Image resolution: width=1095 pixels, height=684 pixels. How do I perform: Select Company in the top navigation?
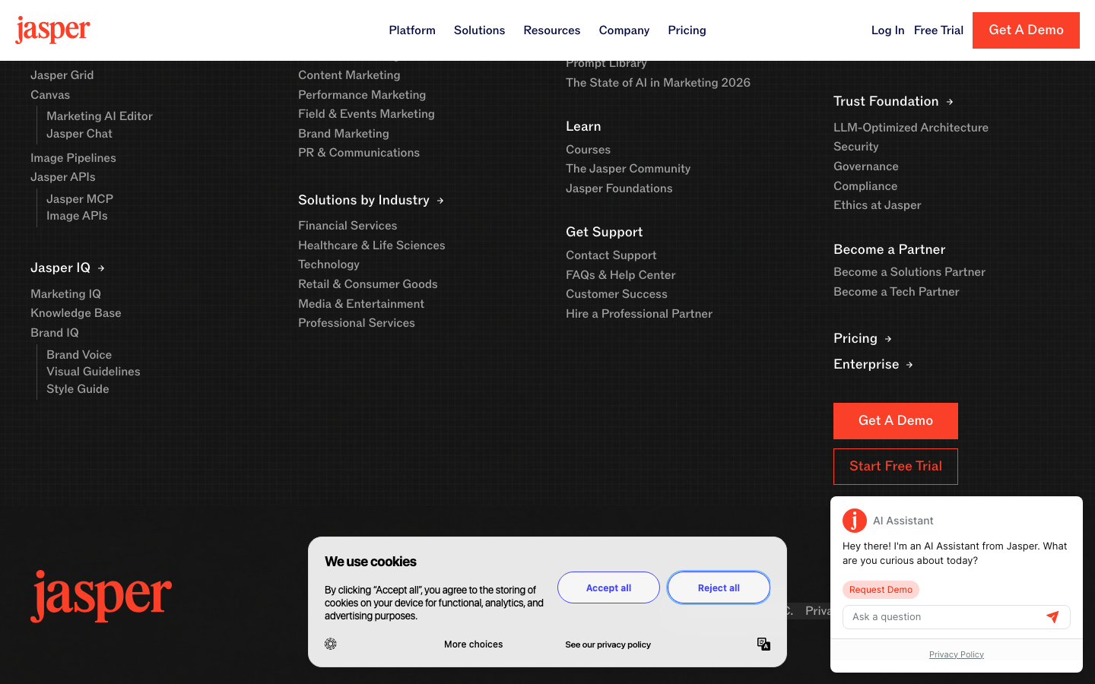[624, 30]
